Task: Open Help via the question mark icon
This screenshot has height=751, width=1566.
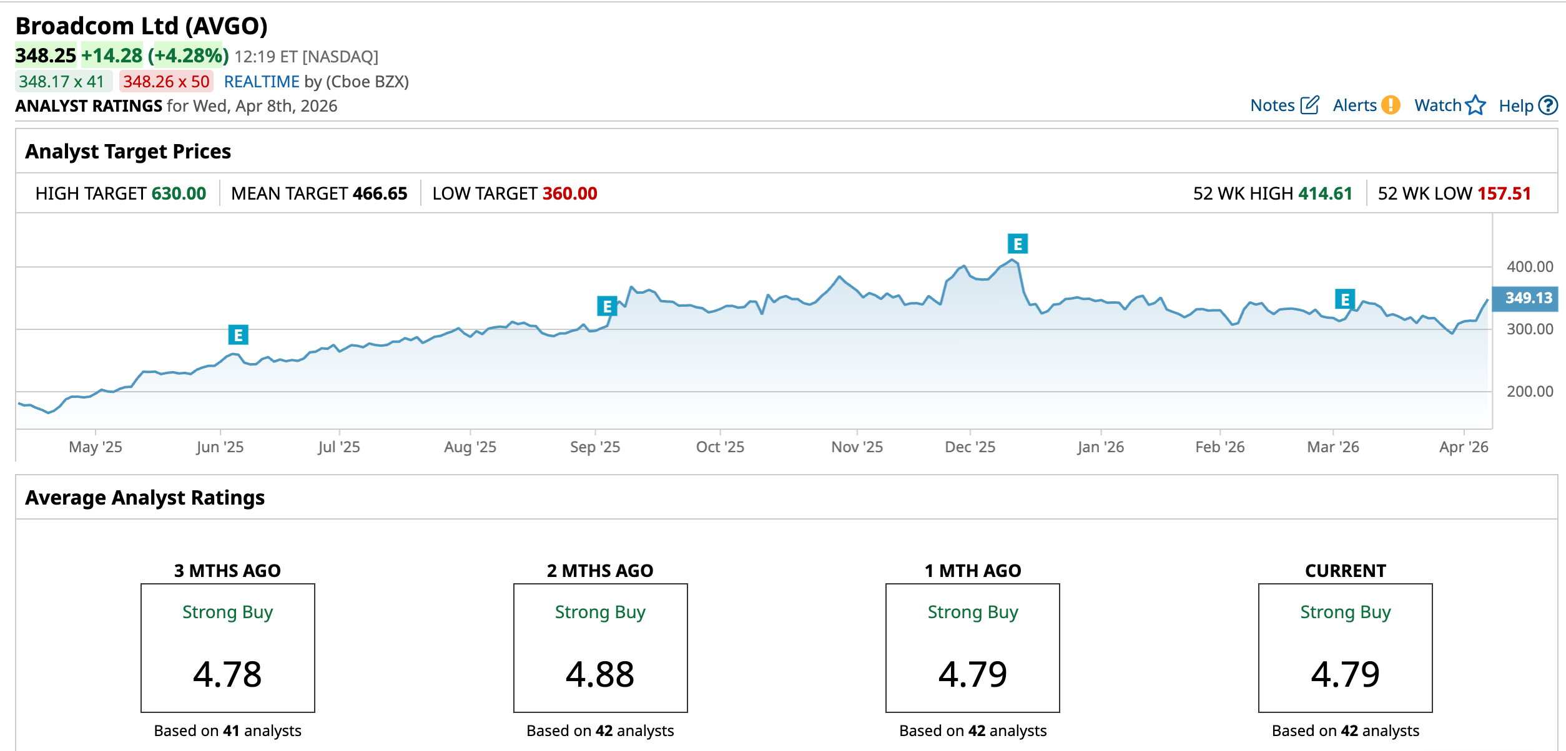Action: tap(1548, 105)
